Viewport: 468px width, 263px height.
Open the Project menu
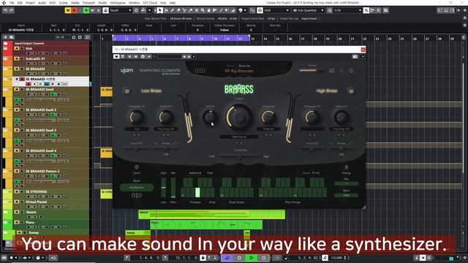30,3
